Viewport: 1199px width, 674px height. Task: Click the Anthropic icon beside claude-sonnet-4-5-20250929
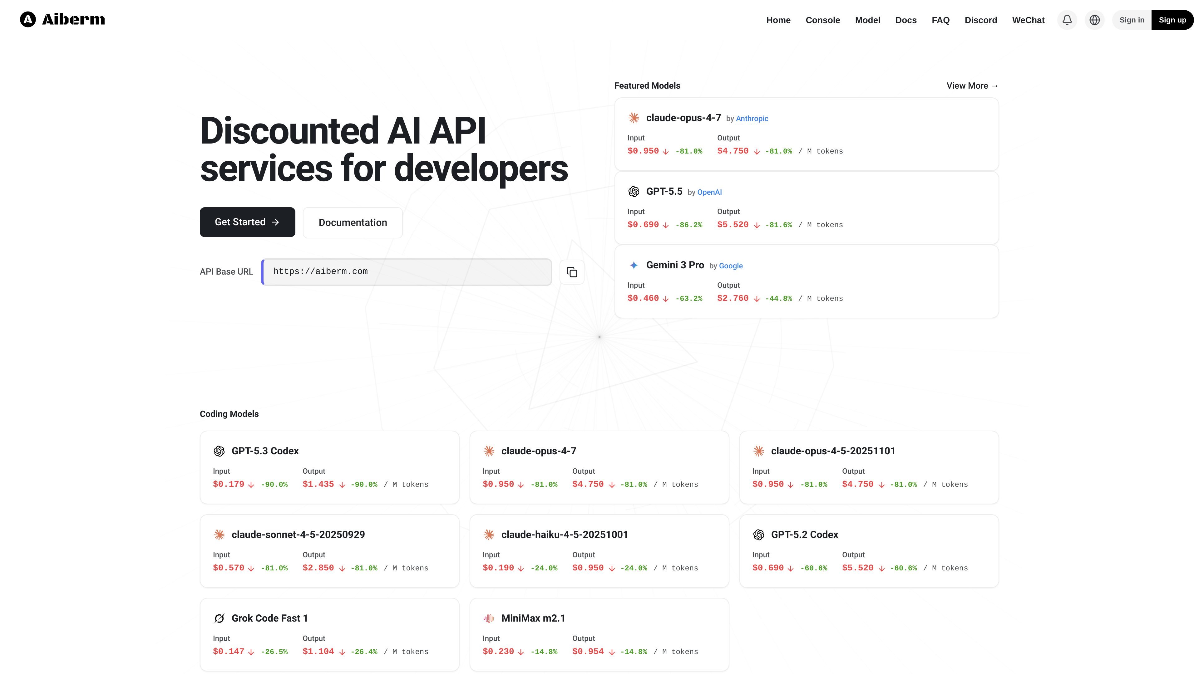click(x=219, y=535)
